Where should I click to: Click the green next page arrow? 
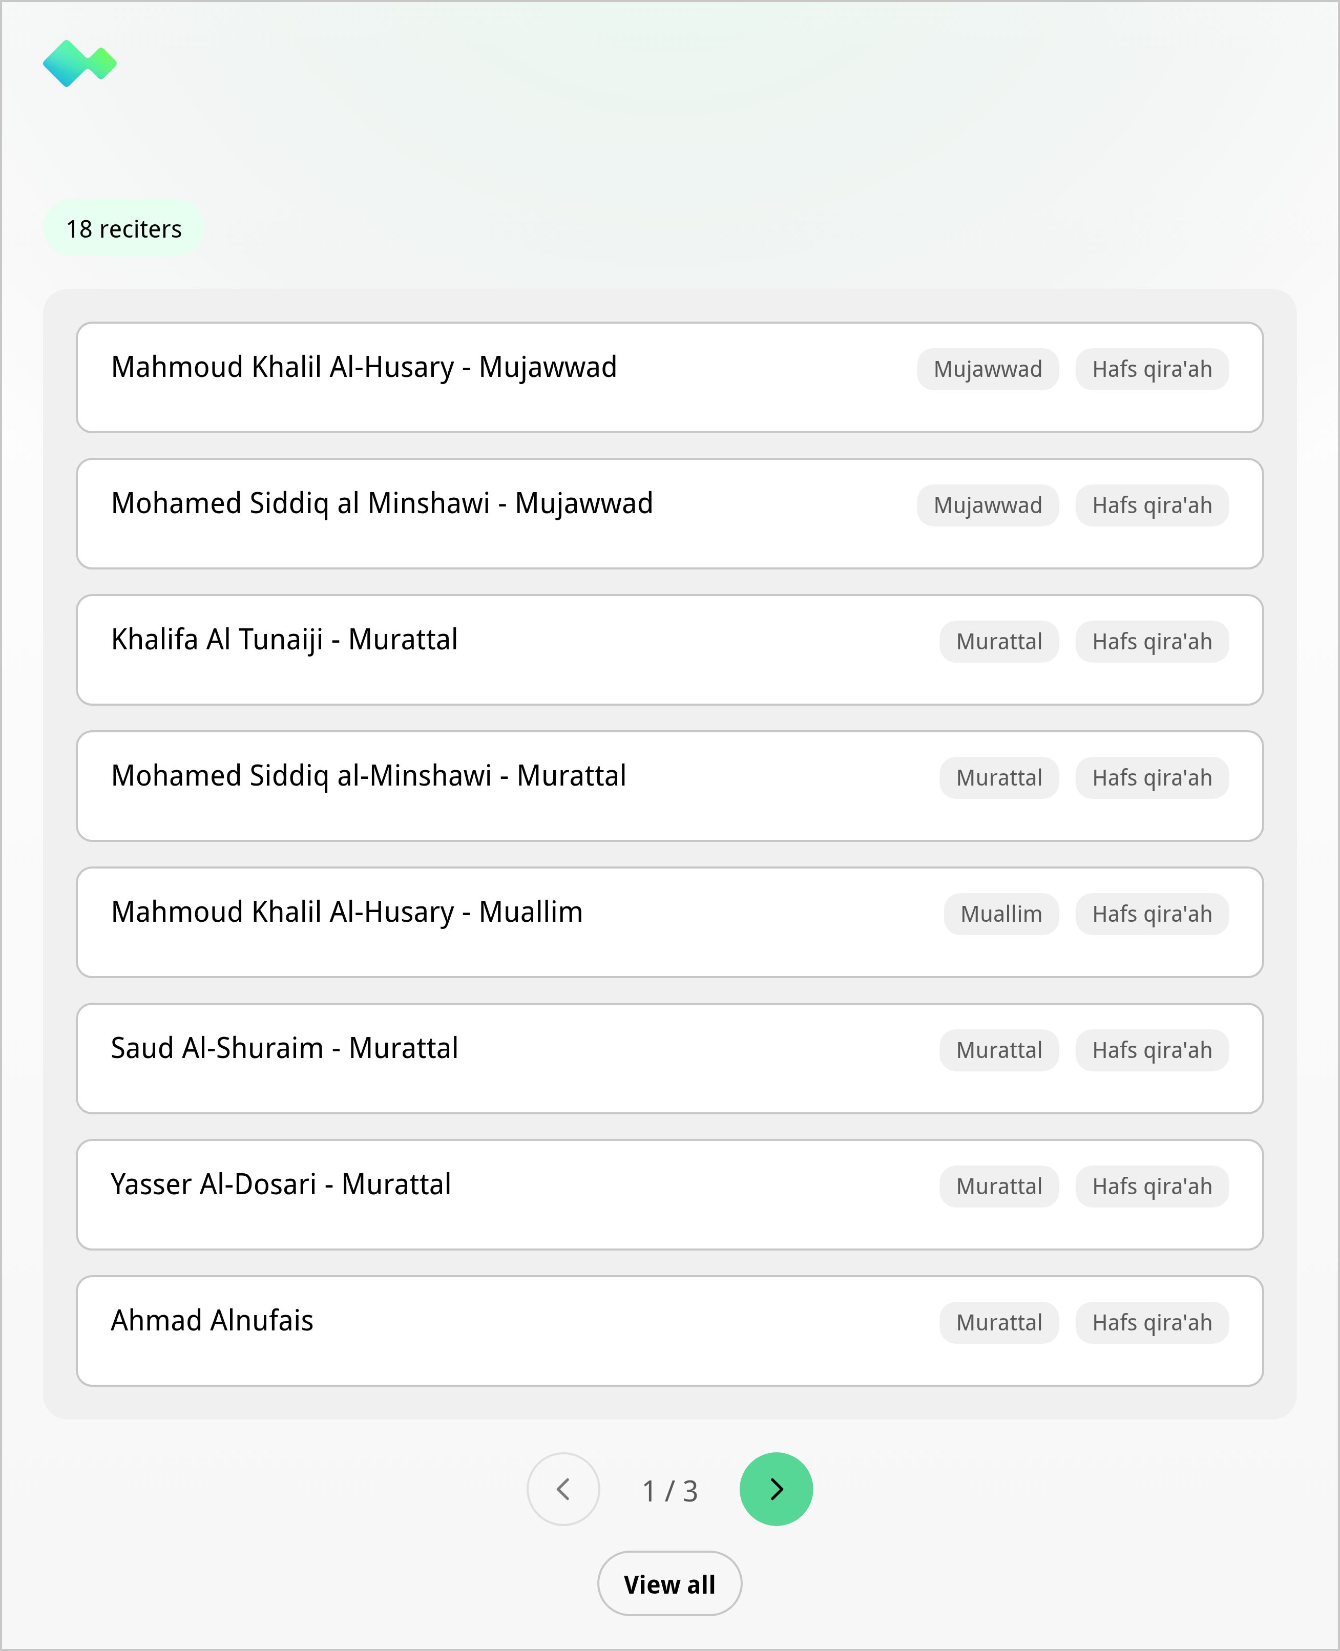[x=777, y=1490]
